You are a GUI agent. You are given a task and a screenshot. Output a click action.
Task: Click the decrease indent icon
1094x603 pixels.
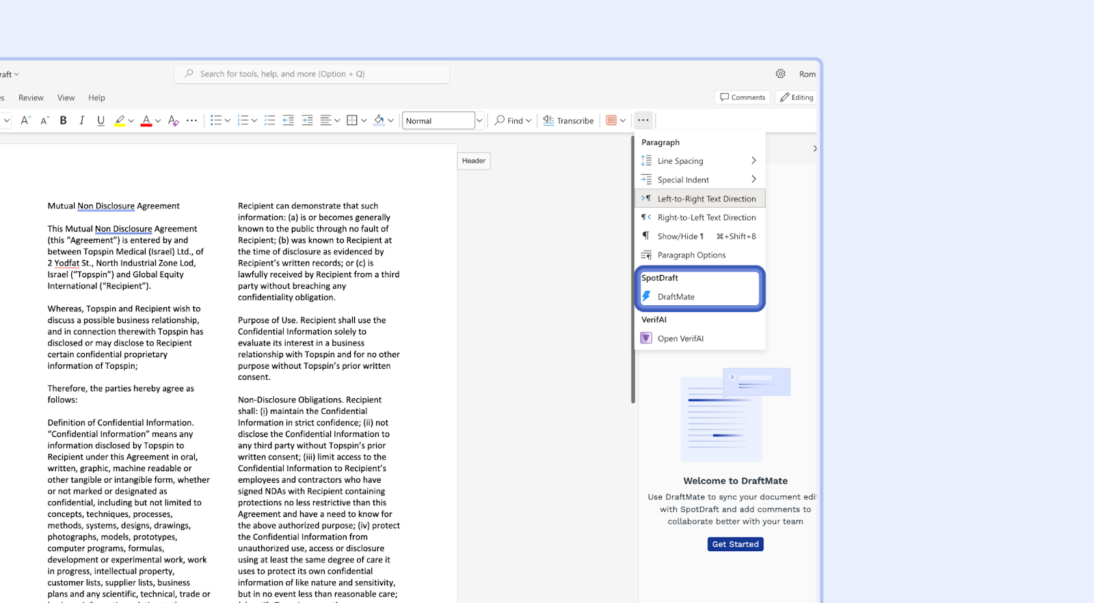click(289, 121)
